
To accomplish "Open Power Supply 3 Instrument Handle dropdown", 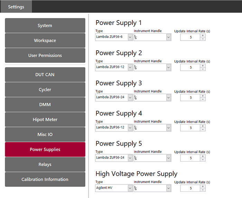I will pyautogui.click(x=168, y=97).
